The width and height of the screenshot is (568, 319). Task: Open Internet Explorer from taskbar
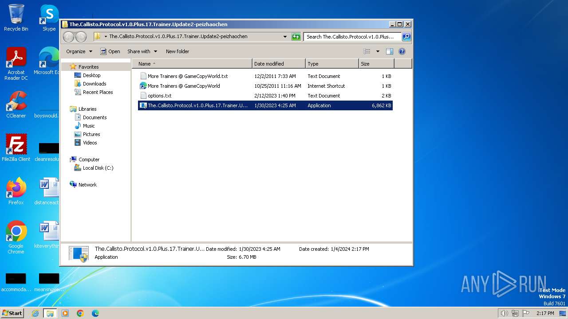(x=35, y=313)
